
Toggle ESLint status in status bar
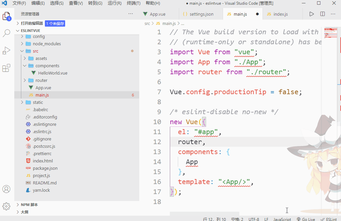pyautogui.click(x=328, y=219)
